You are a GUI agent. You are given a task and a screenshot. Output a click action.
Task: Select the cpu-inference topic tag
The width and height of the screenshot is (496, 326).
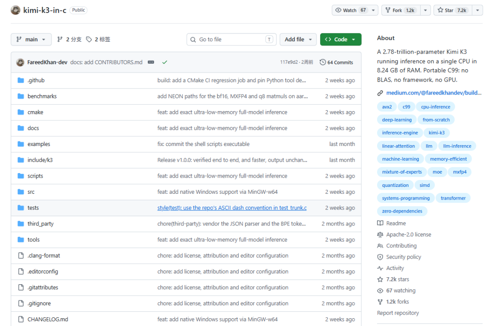(x=435, y=107)
